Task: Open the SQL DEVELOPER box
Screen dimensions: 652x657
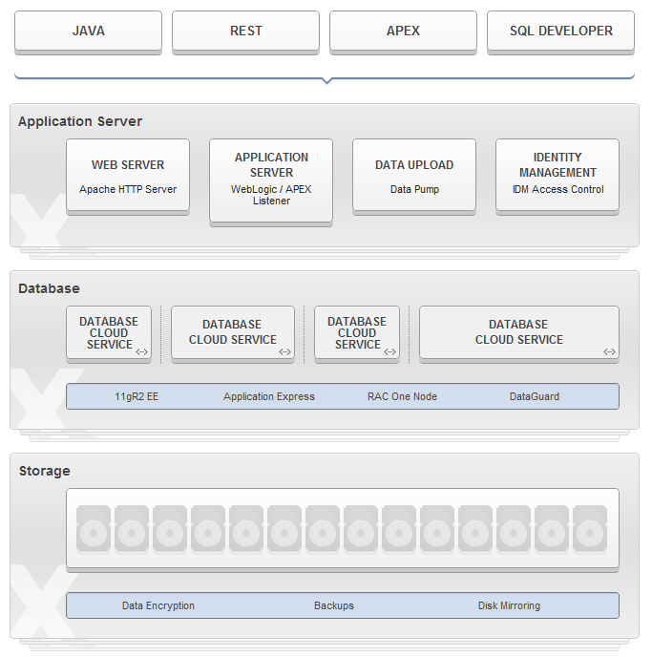Action: [x=560, y=32]
